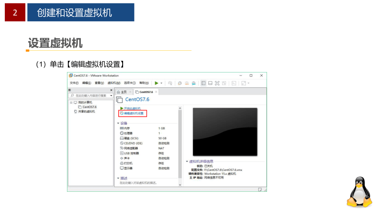Click the 网络适配器 network adapter icon
The image size is (374, 210).
(x=122, y=148)
